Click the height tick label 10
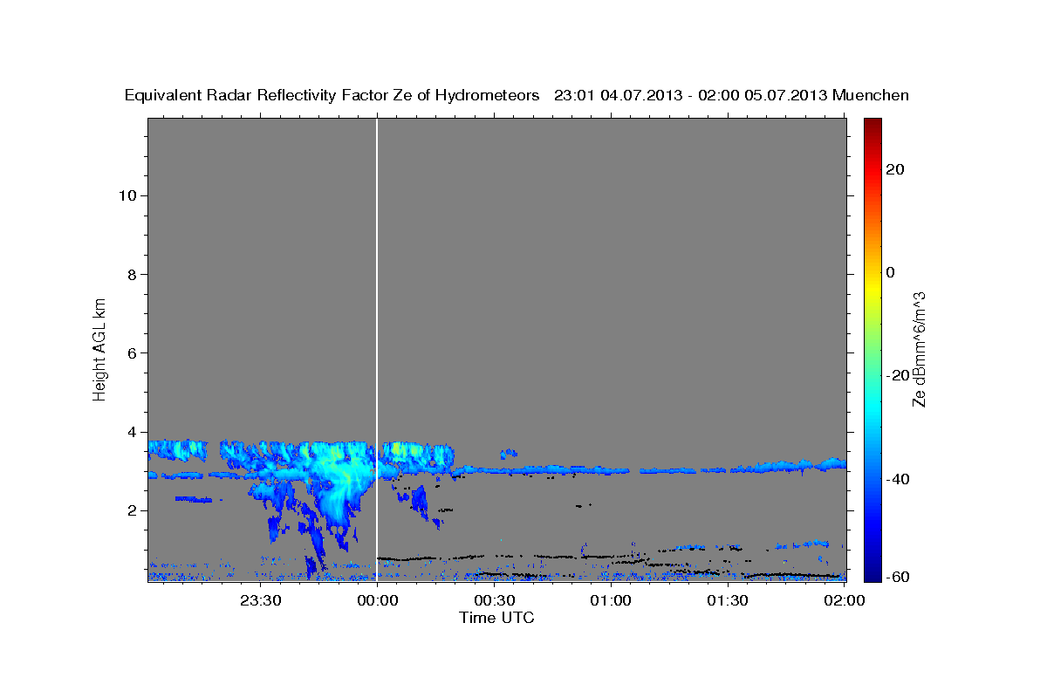Viewport: 1047px width, 698px height. (x=127, y=195)
